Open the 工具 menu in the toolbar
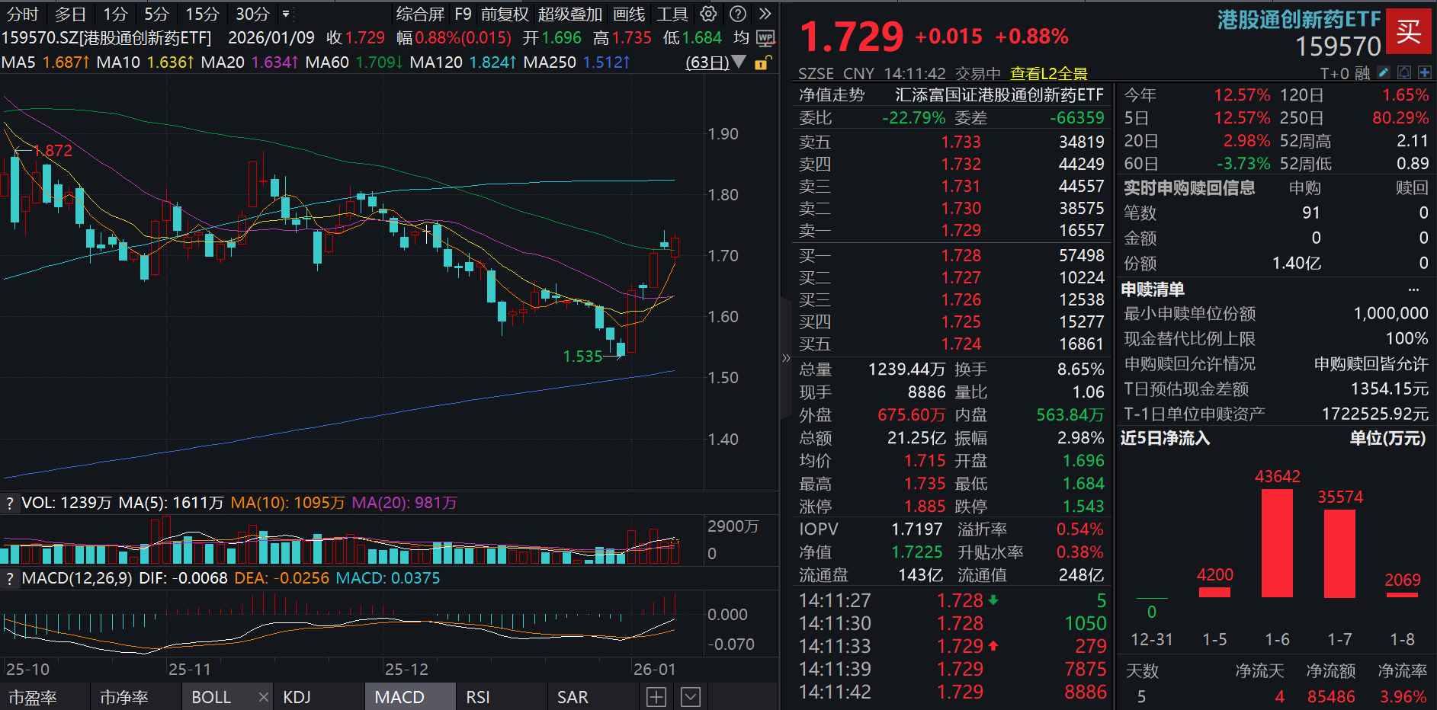 [672, 14]
